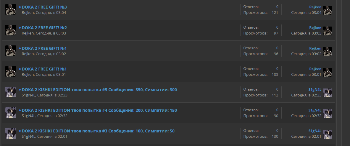Open S1gN4L last poster link at 02:32
Viewport: 350px width, 146px height.
pos(315,110)
